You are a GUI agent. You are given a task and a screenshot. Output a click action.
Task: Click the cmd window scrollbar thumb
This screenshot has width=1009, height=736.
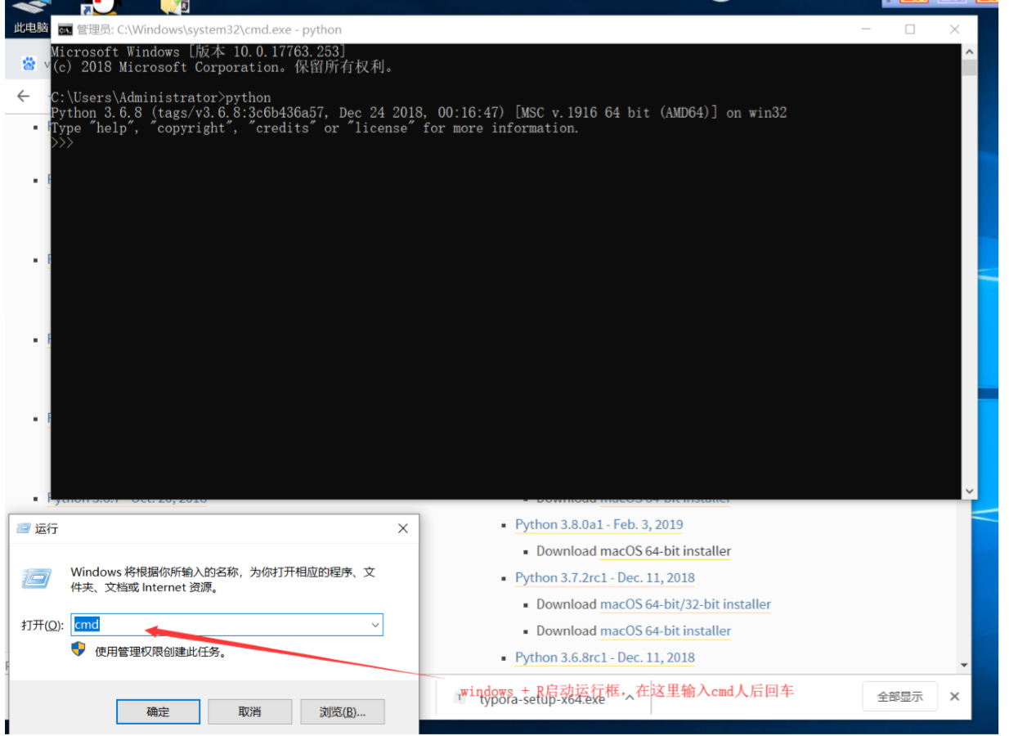(x=969, y=67)
